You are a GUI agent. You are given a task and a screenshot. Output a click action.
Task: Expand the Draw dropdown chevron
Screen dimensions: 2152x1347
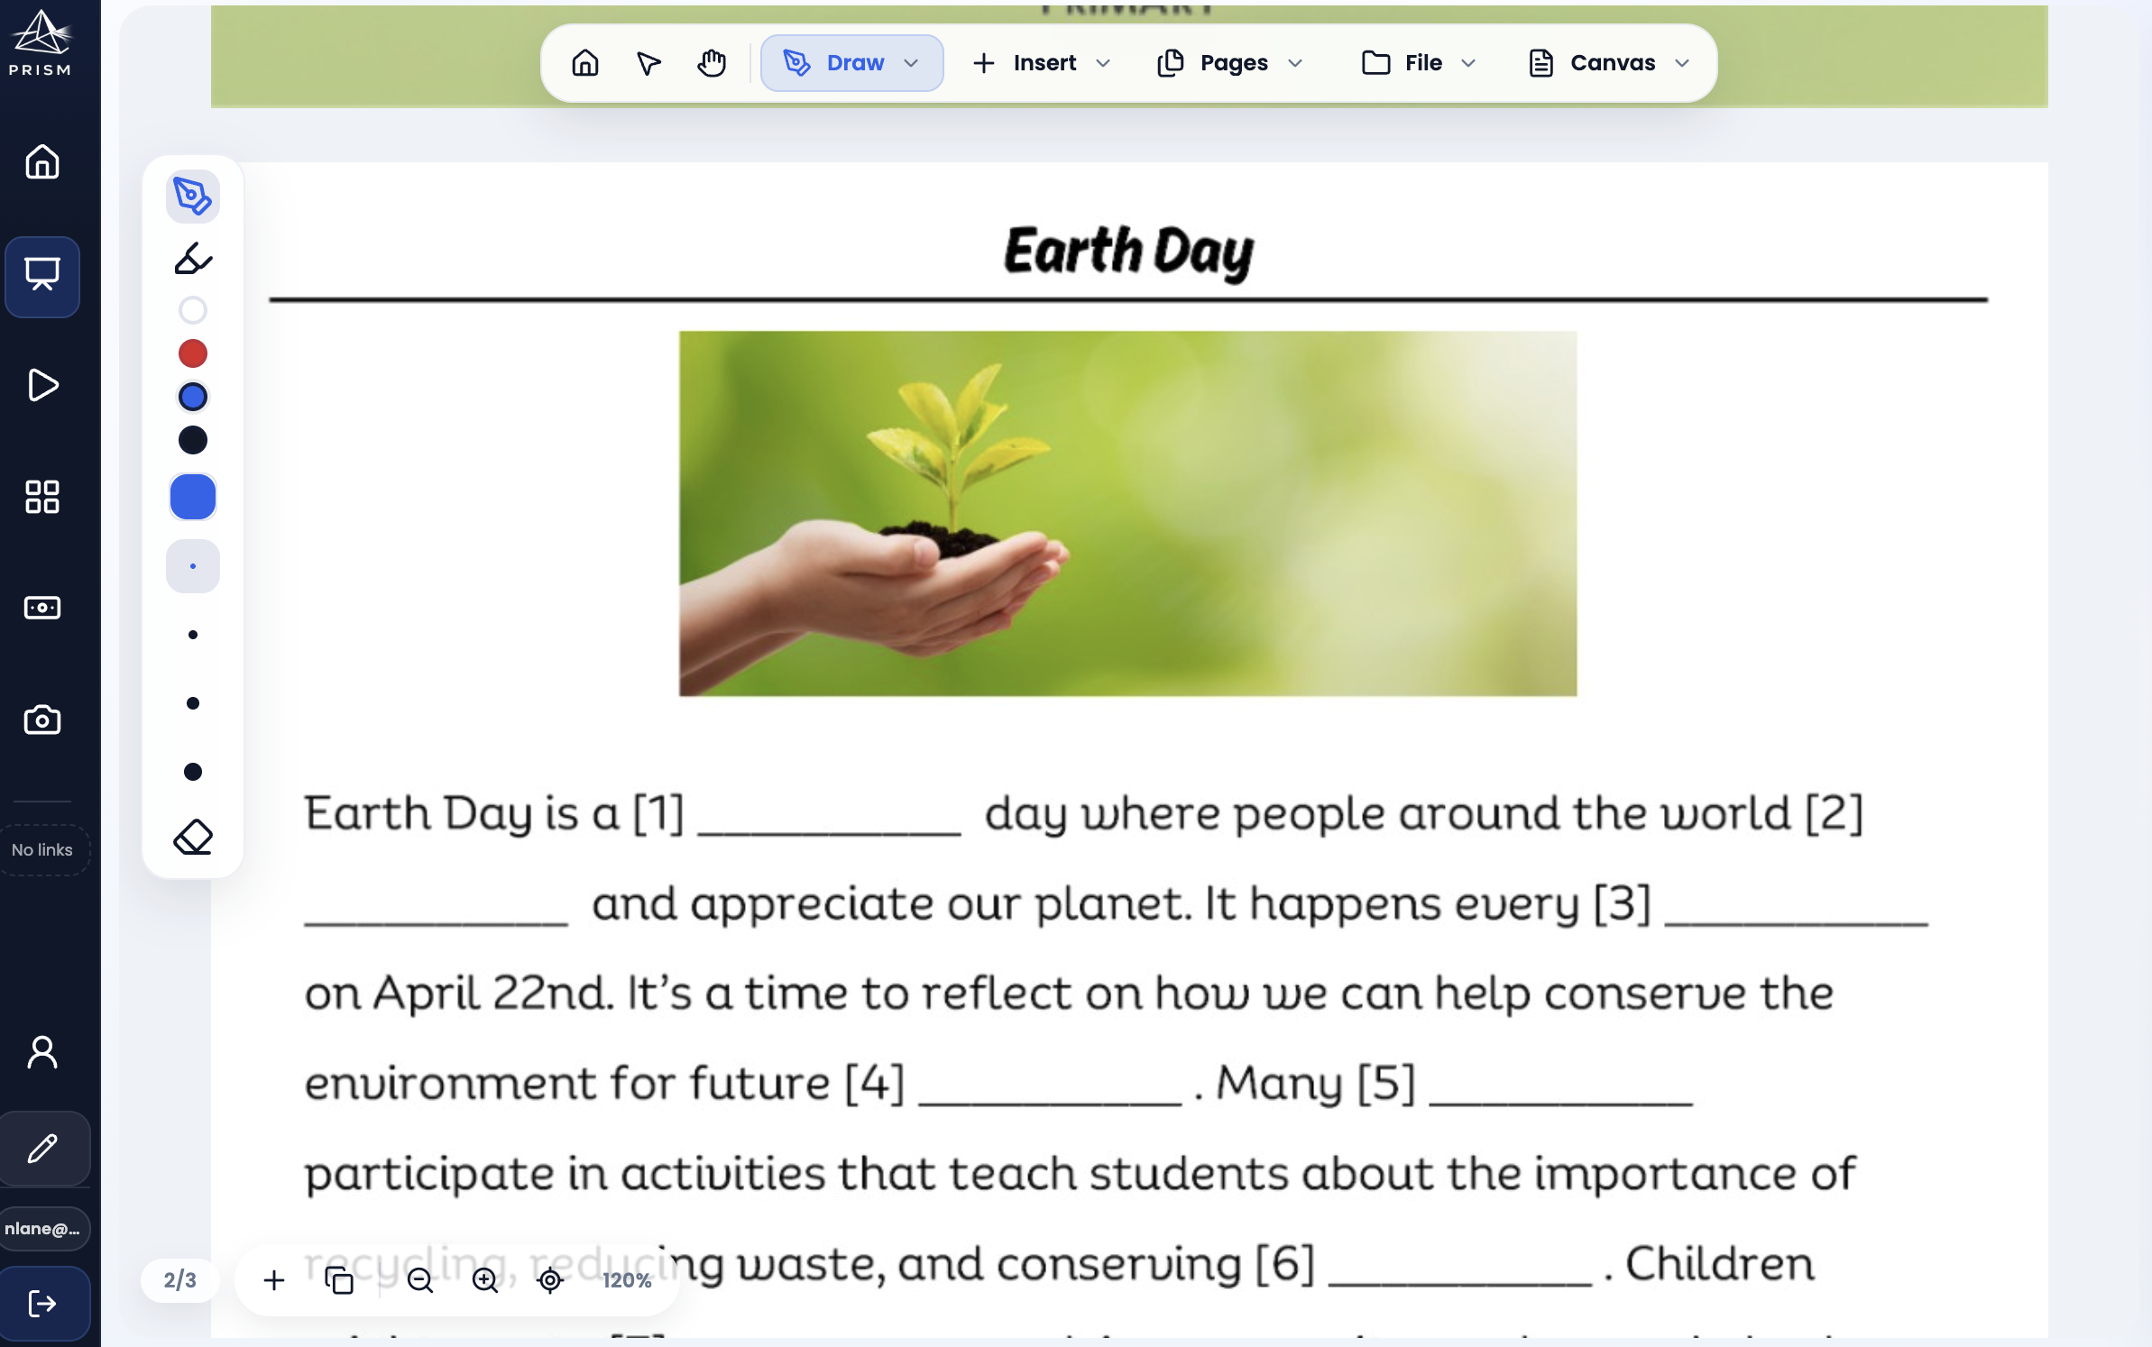911,63
